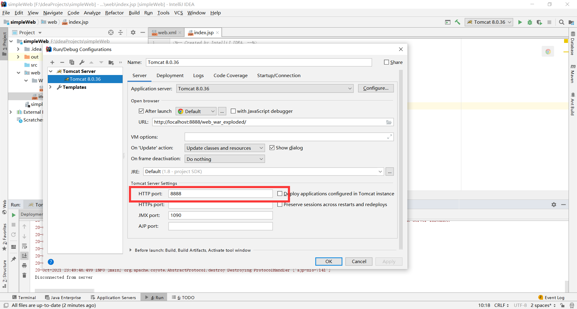Open the On frame deactivation dropdown
577x309 pixels.
(x=225, y=159)
